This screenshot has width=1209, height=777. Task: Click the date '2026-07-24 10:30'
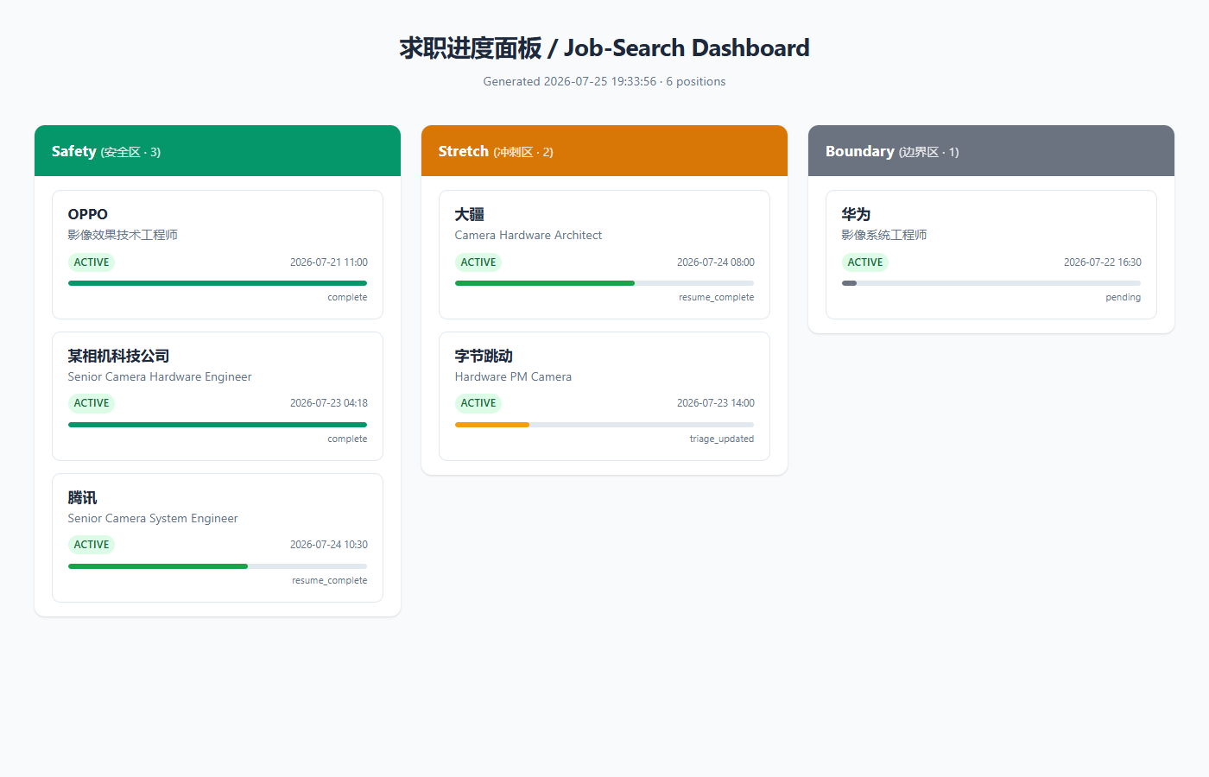tap(329, 545)
